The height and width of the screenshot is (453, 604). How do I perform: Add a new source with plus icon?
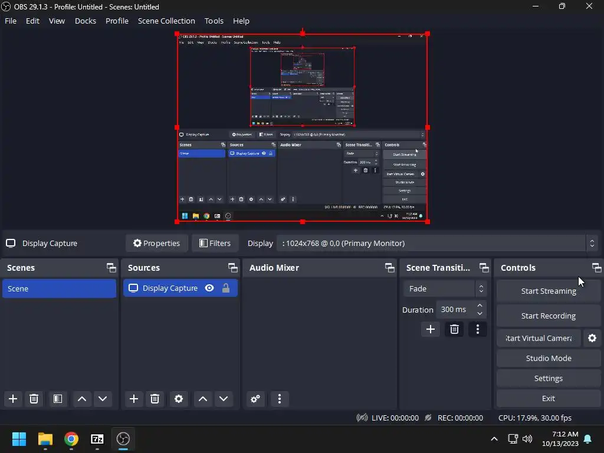[134, 399]
